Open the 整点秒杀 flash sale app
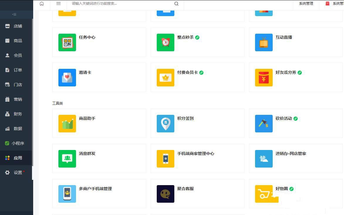 tap(185, 37)
